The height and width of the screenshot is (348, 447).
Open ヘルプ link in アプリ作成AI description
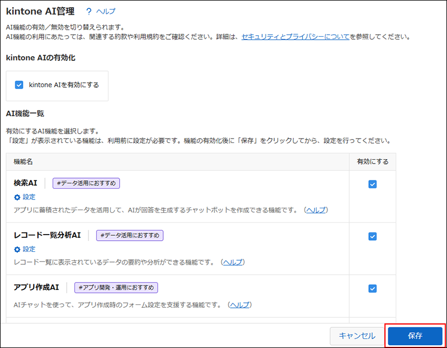click(x=240, y=305)
